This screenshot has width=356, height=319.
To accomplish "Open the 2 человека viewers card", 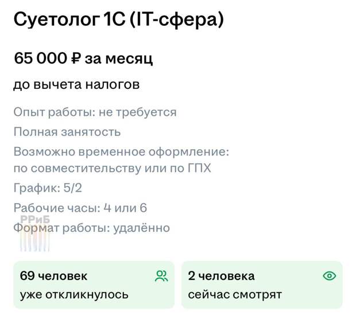I will coord(262,285).
